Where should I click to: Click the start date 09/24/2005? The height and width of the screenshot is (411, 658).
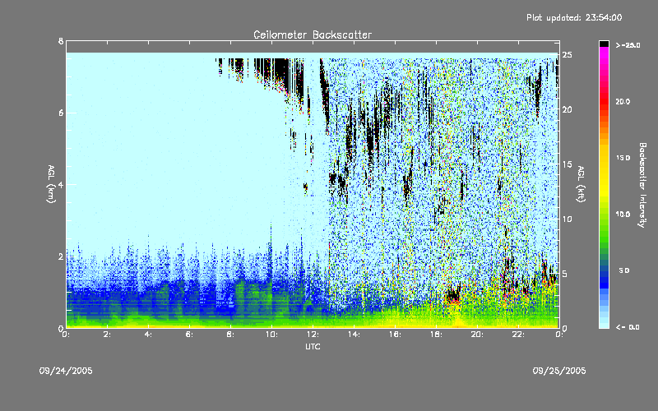66,371
